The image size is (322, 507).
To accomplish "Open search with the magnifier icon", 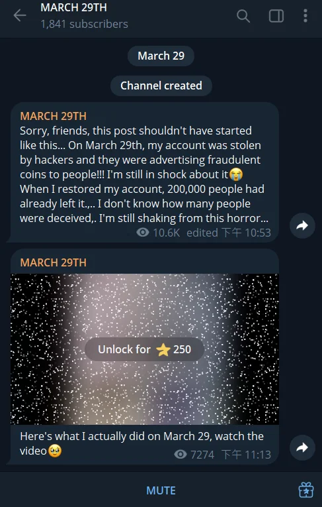I will click(243, 16).
